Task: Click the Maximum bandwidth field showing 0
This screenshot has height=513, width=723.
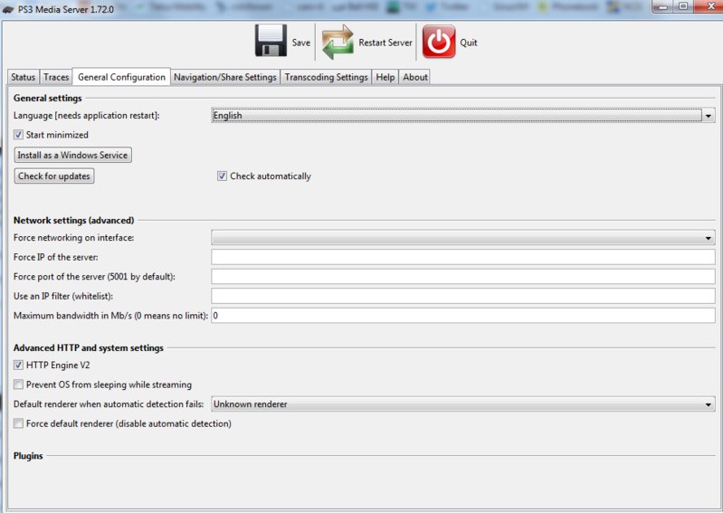Action: point(463,315)
